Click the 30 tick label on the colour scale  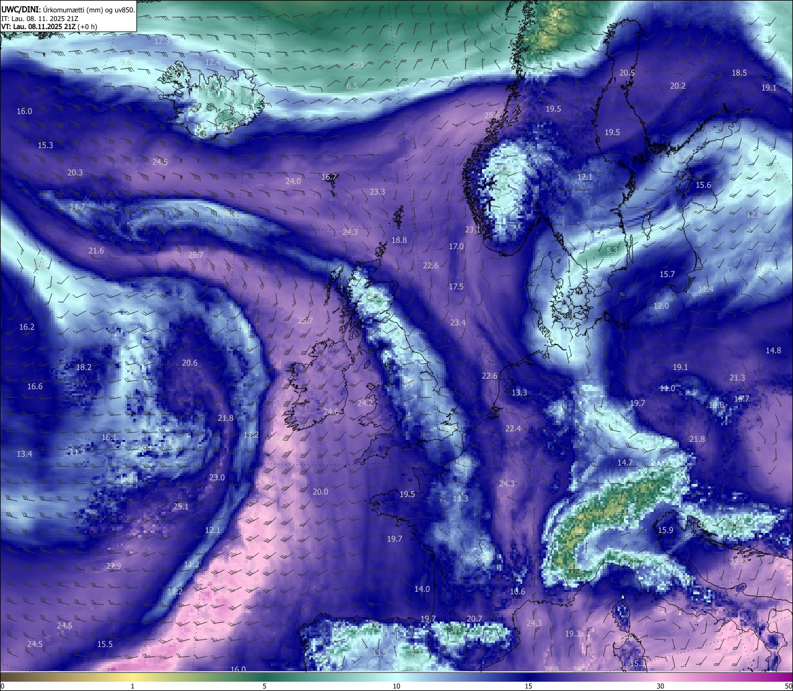tap(660, 686)
